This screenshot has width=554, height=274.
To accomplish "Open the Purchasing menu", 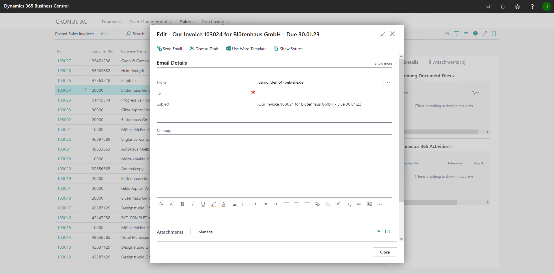I will click(x=215, y=22).
